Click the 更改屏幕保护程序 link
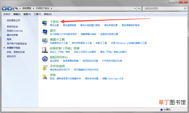 point(130,25)
